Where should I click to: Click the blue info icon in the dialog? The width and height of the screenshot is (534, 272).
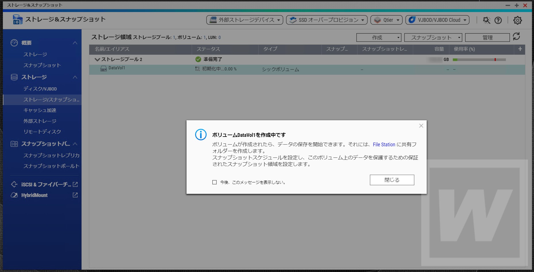click(201, 135)
